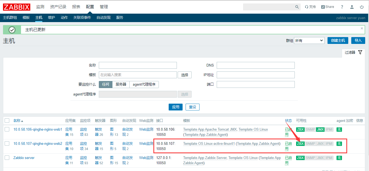The height and width of the screenshot is (171, 369).
Task: Click 无 encryption badge for 10.0.58.106-qinghe-nginx-web1
Action: 339,130
